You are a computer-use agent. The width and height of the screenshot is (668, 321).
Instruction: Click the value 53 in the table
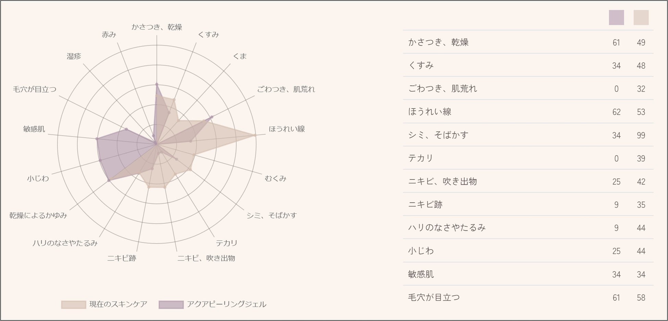point(641,112)
